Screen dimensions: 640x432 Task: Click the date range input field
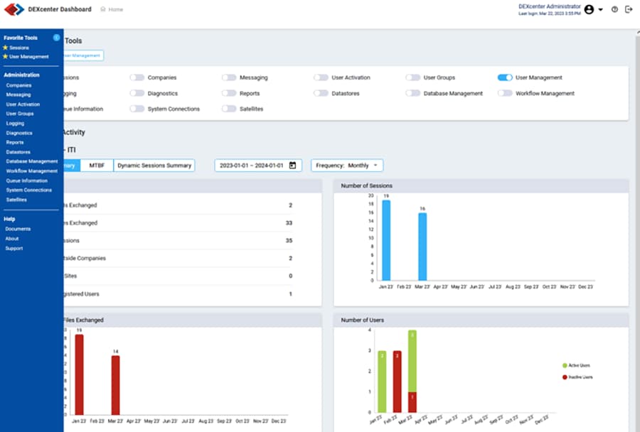pos(258,166)
